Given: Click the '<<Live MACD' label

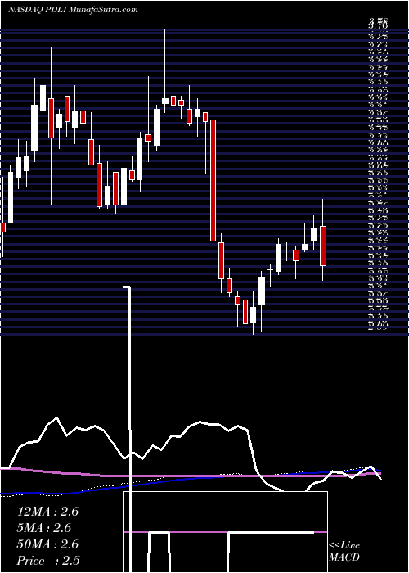Looking at the screenshot, I should (x=344, y=552).
